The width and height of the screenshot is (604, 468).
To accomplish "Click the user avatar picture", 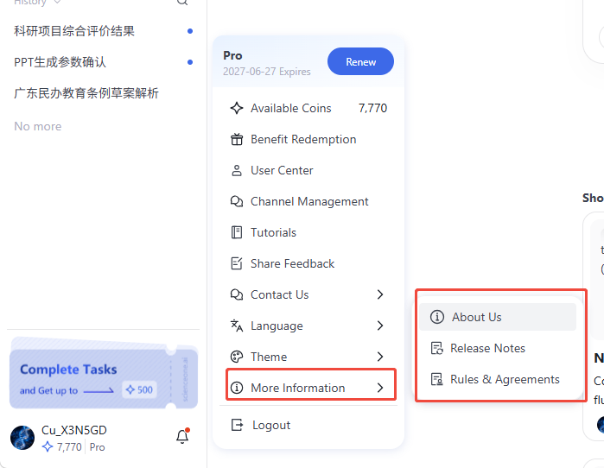I will (x=22, y=438).
